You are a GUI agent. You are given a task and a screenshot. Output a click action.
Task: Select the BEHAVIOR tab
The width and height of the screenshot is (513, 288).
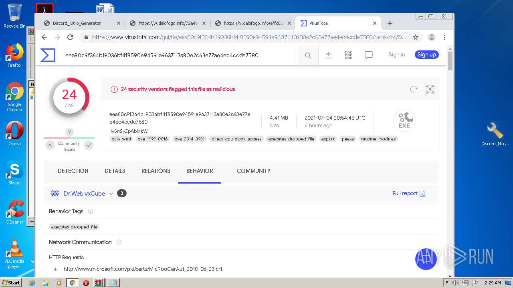200,171
